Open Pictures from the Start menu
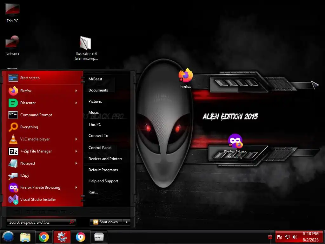This screenshot has width=325, height=244. pyautogui.click(x=95, y=101)
